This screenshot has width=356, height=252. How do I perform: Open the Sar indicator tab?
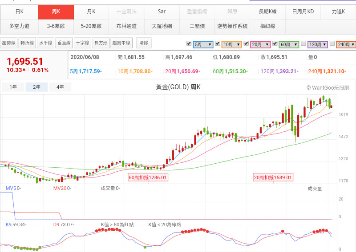click(x=162, y=12)
